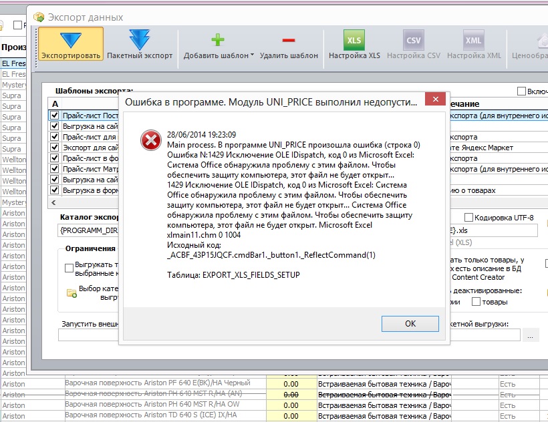Click the A column header of templates
The image size is (548, 422).
pos(55,104)
